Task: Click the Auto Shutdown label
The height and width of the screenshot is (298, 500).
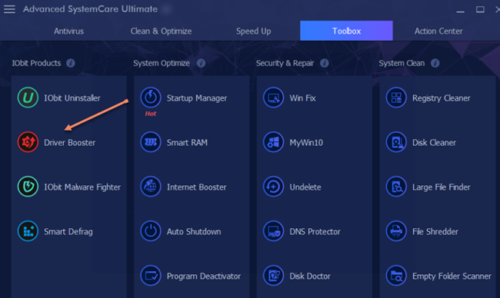Action: point(194,231)
